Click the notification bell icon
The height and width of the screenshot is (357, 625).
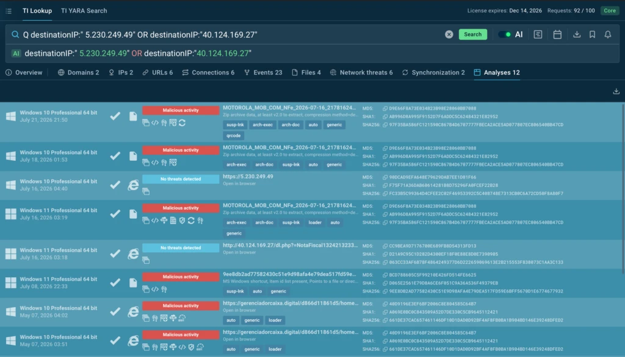tap(608, 35)
